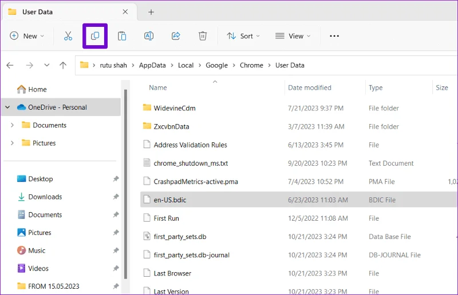Open recent locations chevron dropdown
The image size is (458, 295).
point(47,65)
